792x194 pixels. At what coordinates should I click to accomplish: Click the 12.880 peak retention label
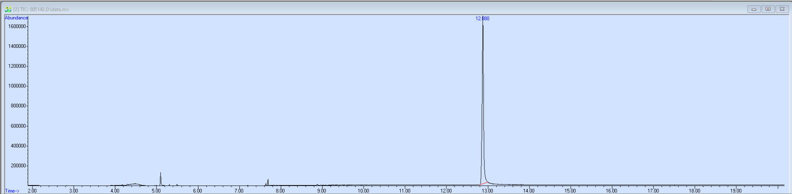(483, 18)
